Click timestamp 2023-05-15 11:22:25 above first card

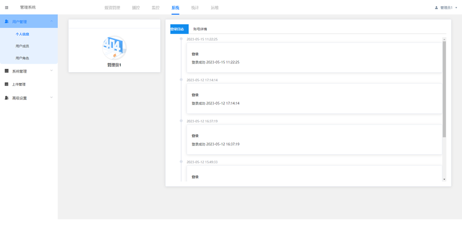(x=202, y=39)
